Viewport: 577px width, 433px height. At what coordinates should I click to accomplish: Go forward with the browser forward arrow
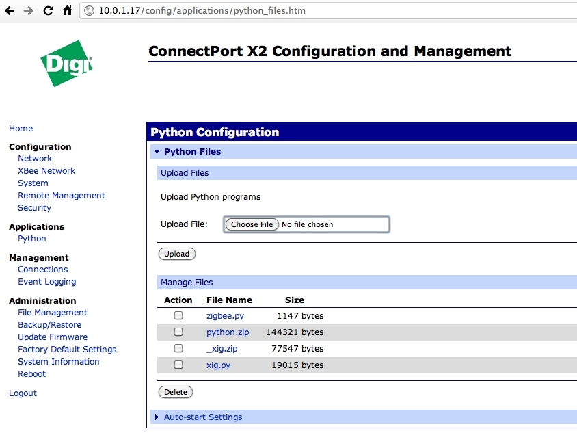(x=28, y=11)
